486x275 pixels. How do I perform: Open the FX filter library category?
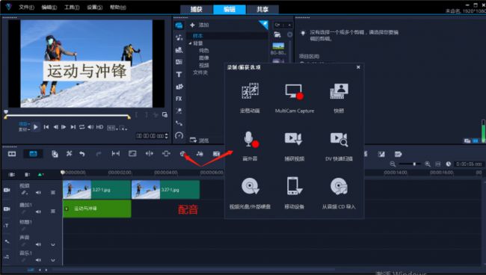179,99
